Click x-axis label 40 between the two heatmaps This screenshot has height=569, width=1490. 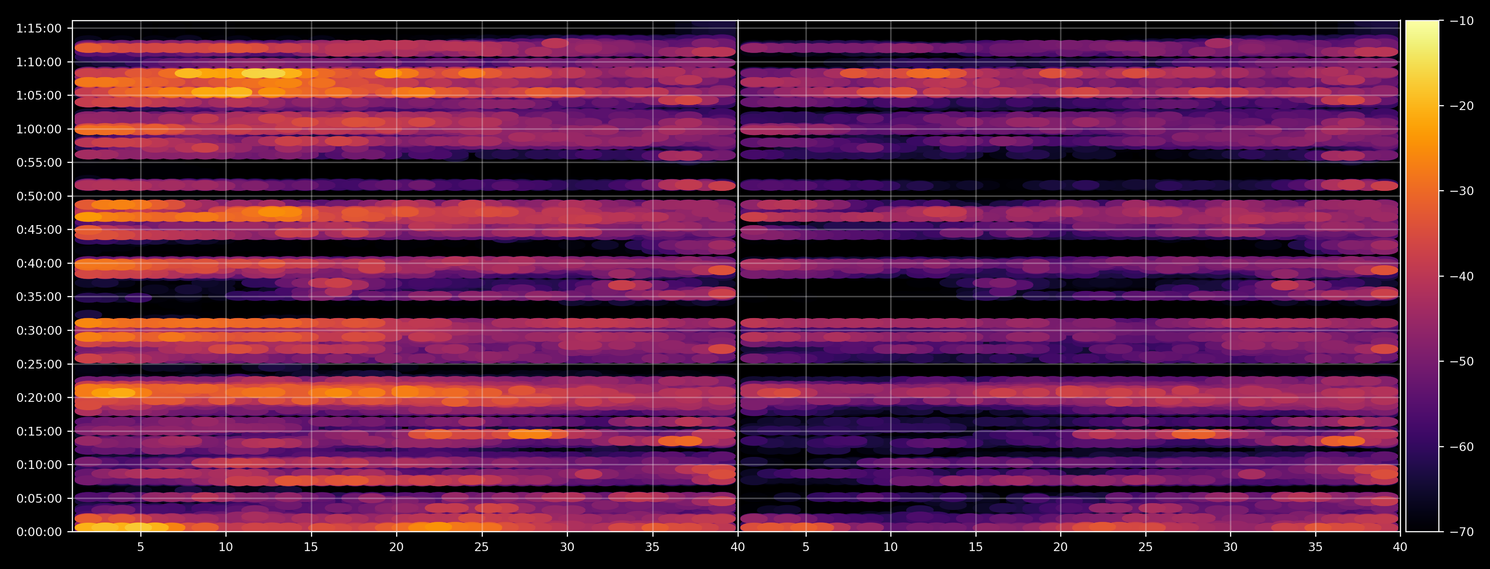tap(737, 546)
